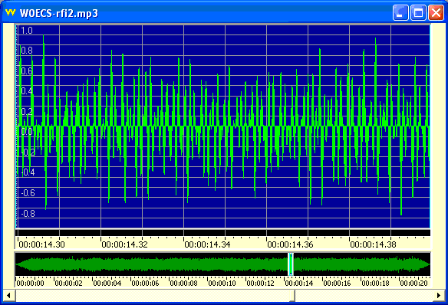Minimize the W0ECS-rfi2.mp3 window
This screenshot has height=305, width=448.
pyautogui.click(x=400, y=13)
